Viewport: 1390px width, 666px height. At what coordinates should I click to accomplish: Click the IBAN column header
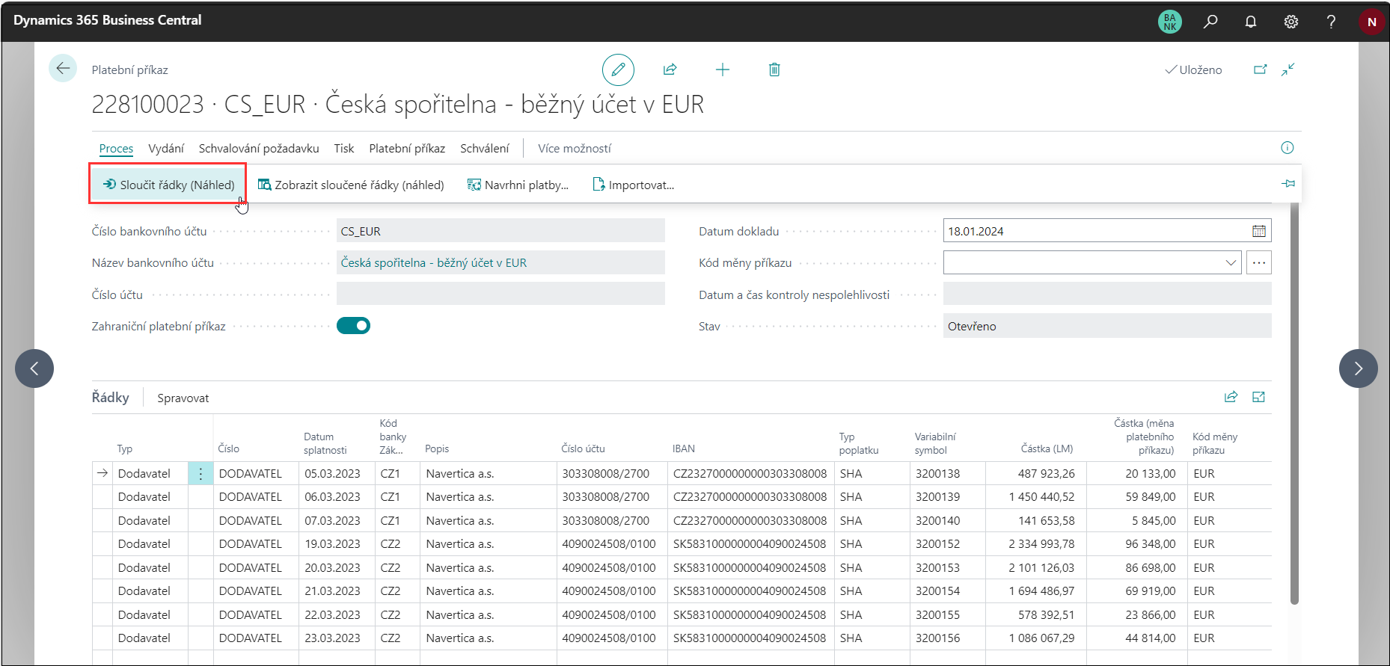point(684,449)
